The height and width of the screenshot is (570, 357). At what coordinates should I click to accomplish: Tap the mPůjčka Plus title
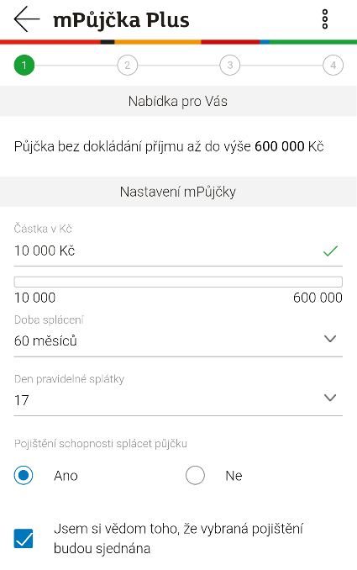coord(121,20)
